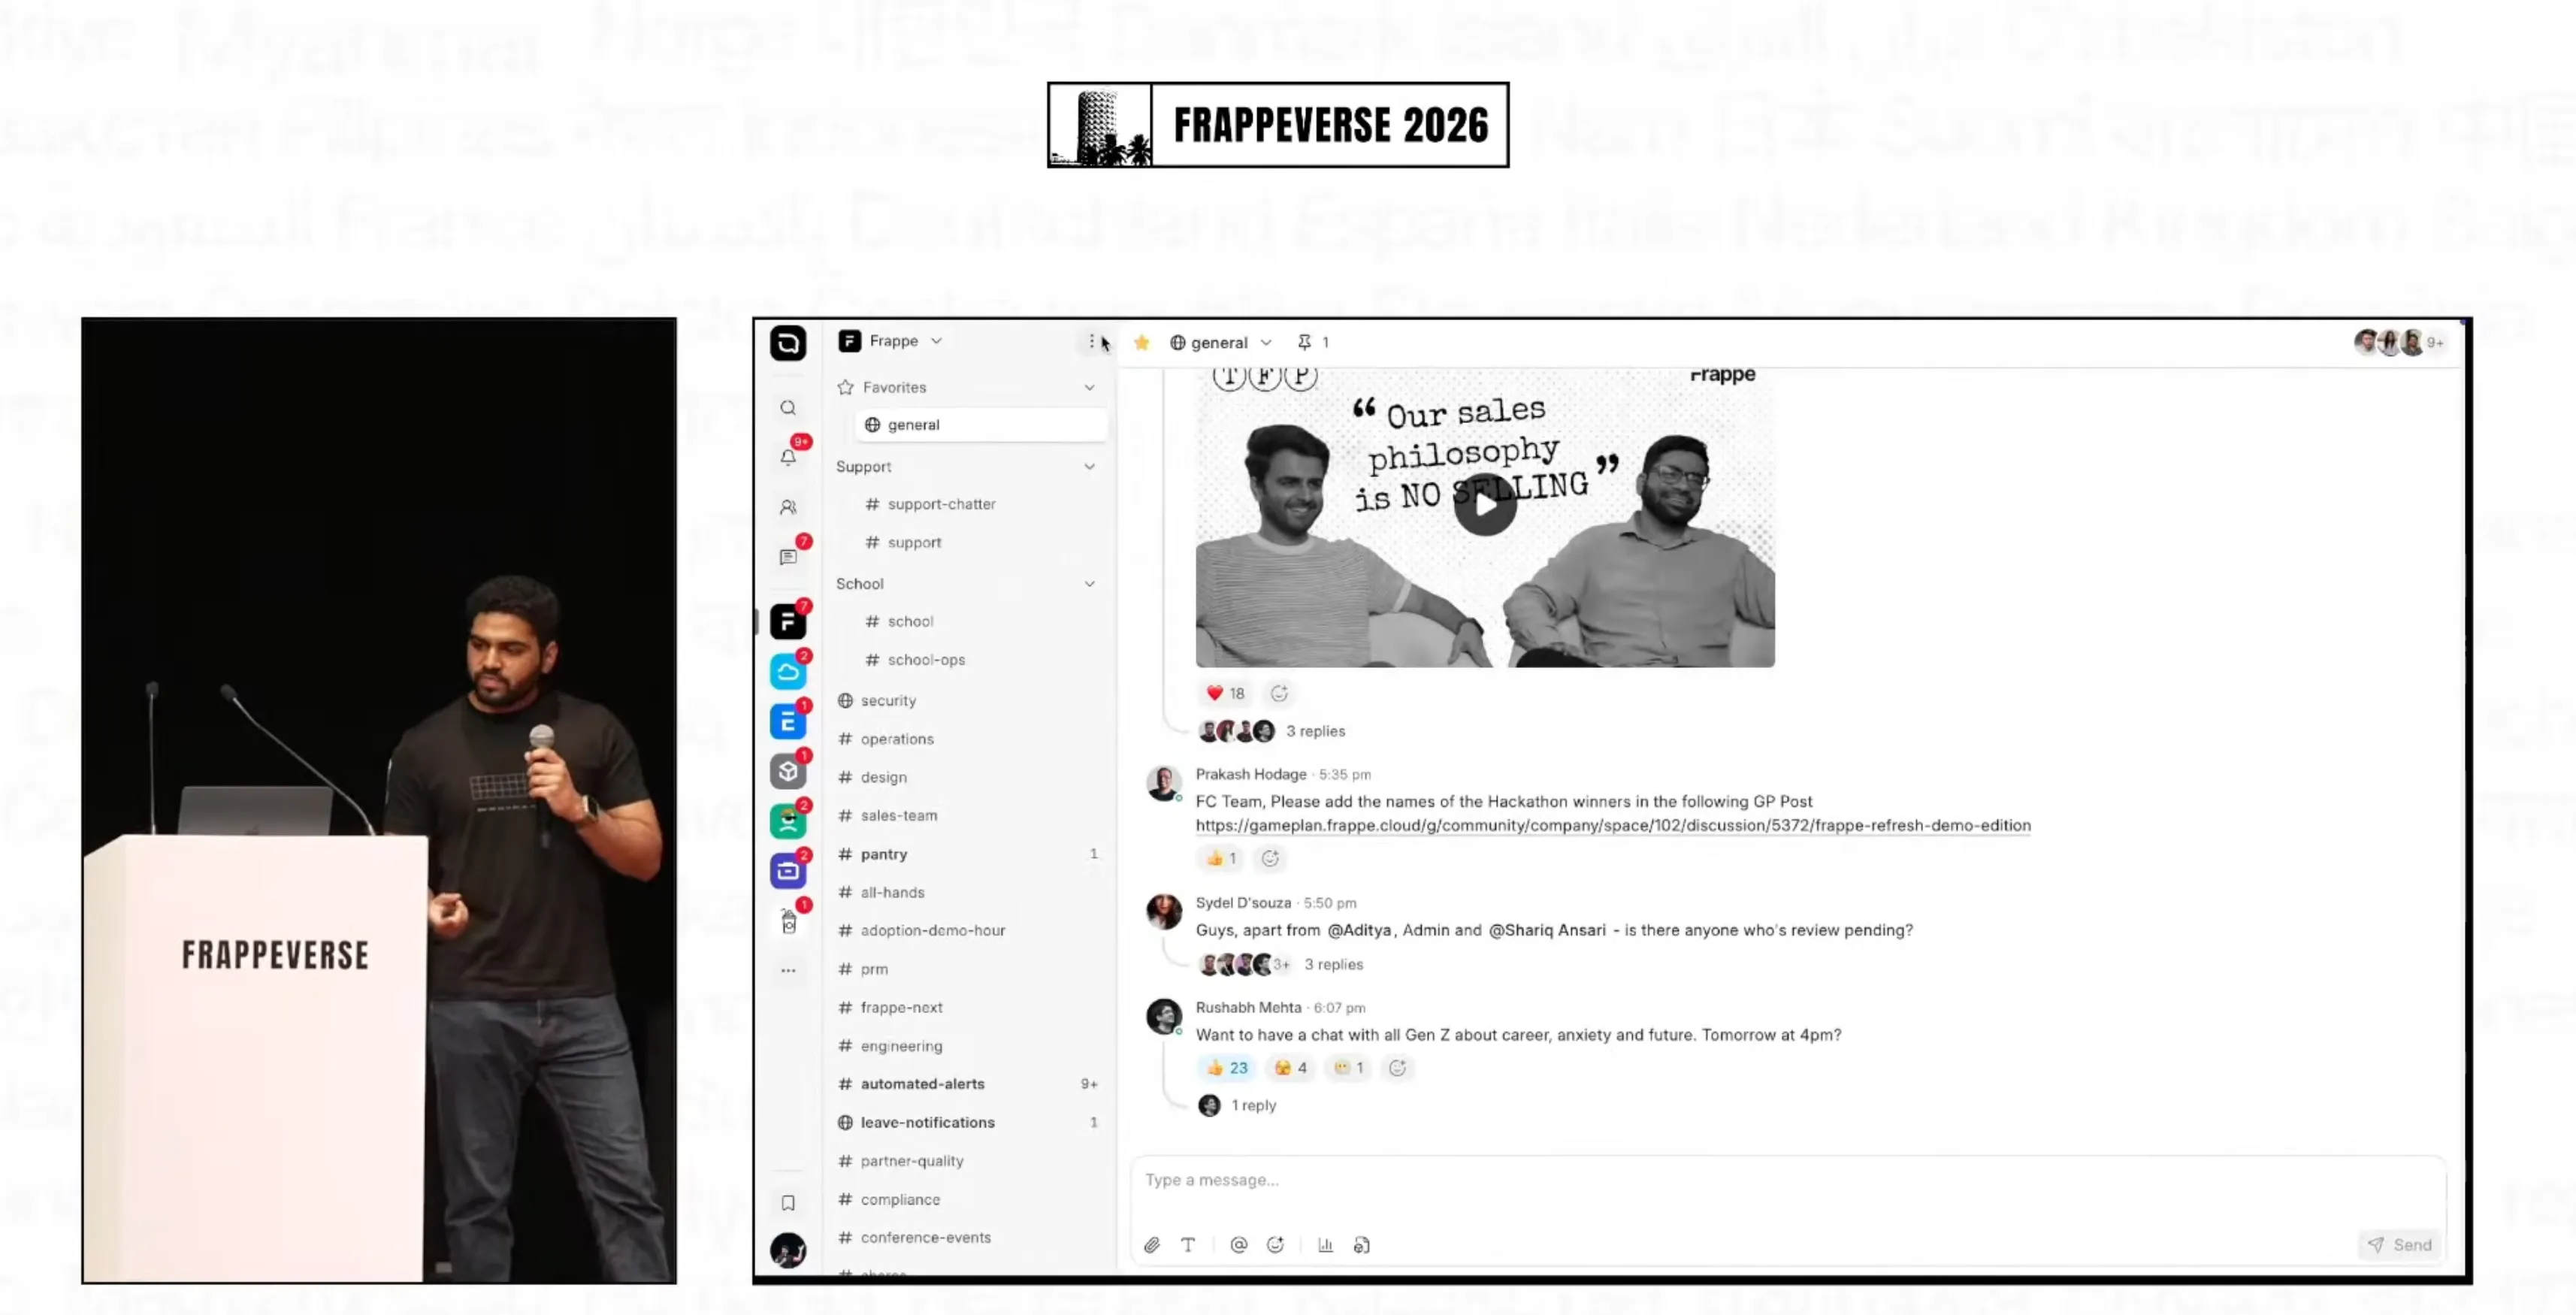Collapse the Support section
This screenshot has height=1315, width=2576.
(1089, 466)
